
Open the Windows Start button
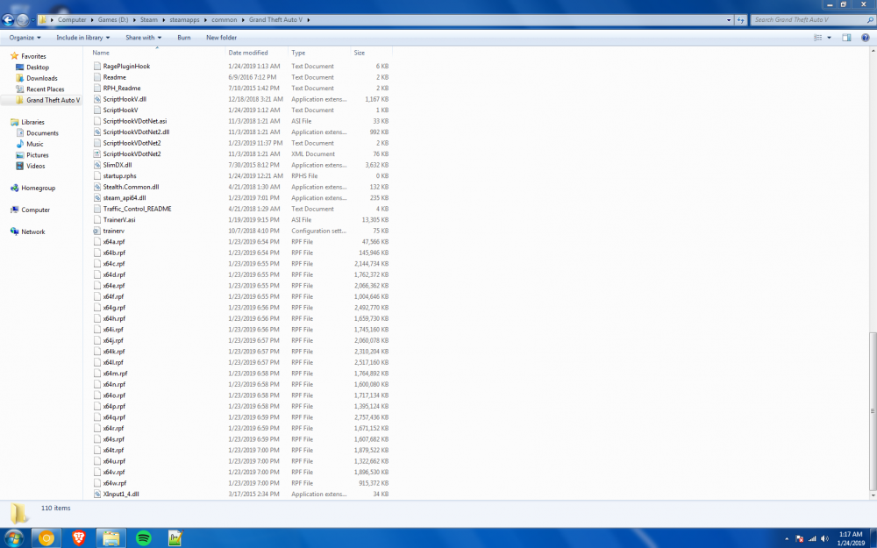coord(13,538)
